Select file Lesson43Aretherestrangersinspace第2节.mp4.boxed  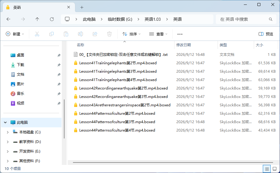click(x=125, y=105)
